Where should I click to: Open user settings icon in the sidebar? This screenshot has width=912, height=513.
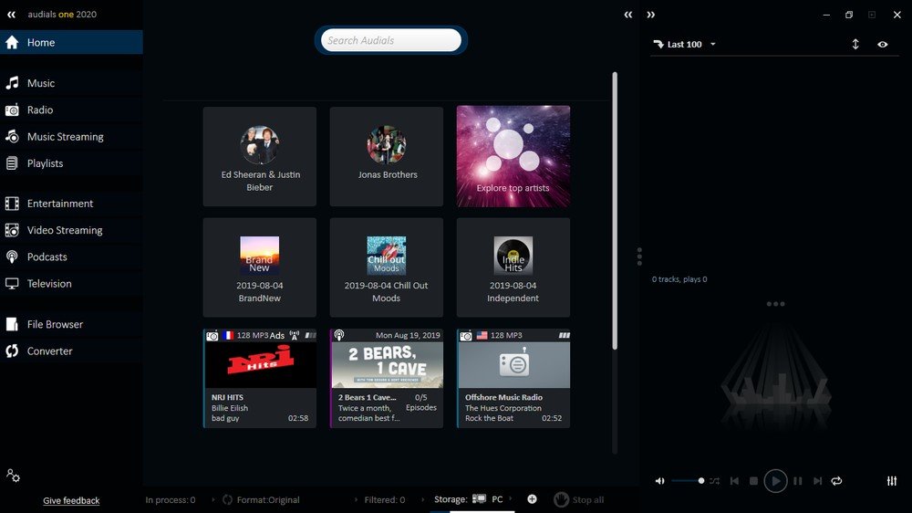(x=13, y=476)
